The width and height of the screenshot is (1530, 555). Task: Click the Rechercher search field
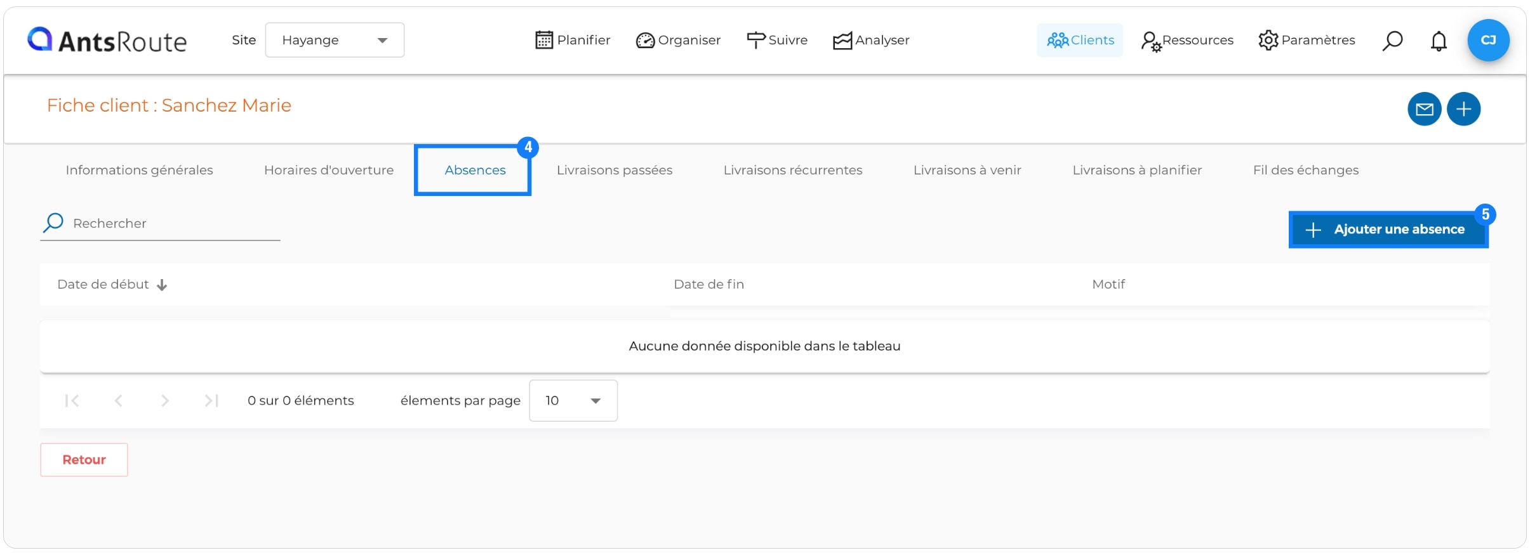point(160,223)
